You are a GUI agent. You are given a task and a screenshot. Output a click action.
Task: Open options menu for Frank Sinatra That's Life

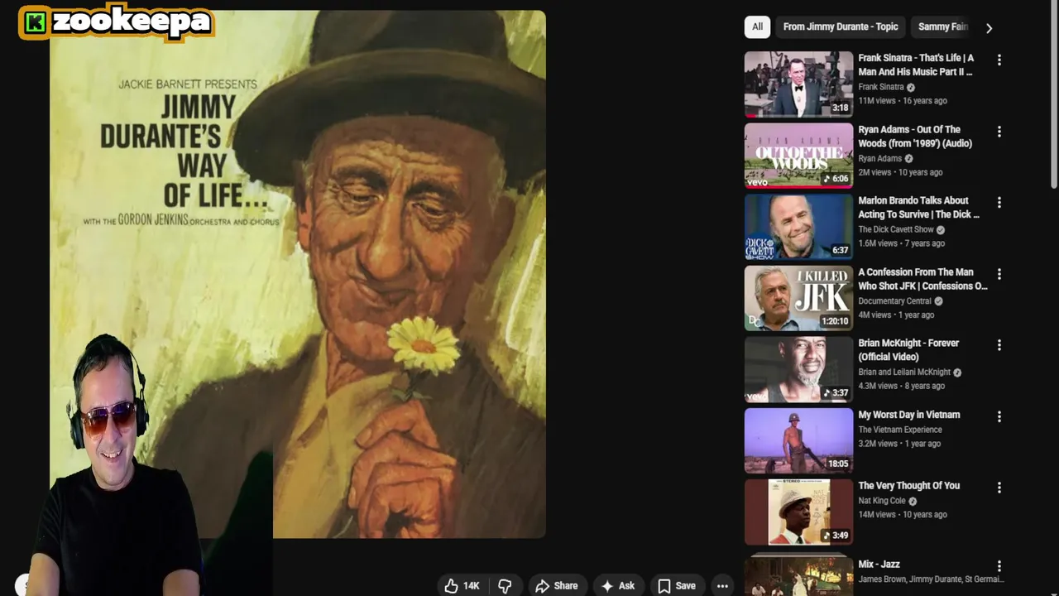999,60
